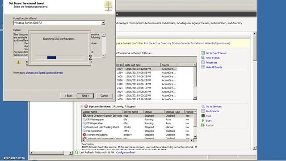Collapse the System Services section
286x161 pixels.
tap(81, 106)
